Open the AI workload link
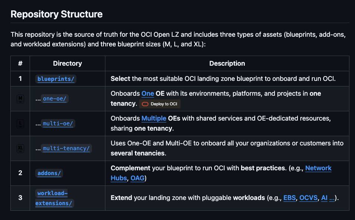355x220 pixels. pos(324,198)
